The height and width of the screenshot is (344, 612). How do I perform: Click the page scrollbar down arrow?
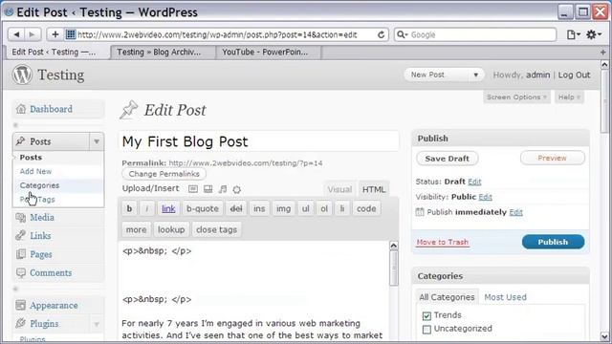point(604,335)
